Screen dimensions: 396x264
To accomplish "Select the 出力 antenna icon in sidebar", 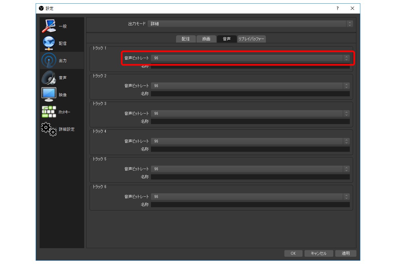I will point(49,60).
